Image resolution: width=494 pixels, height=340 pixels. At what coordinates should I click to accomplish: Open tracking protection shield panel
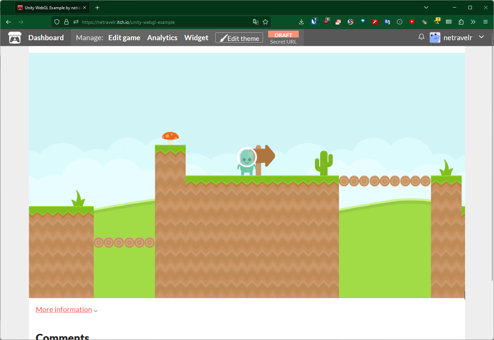click(x=57, y=22)
